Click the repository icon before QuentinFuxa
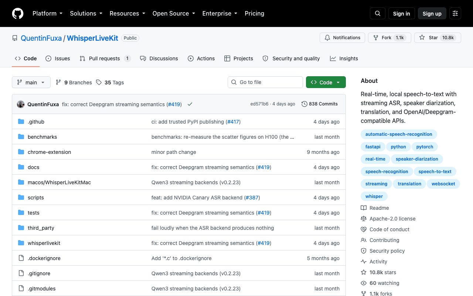The image size is (473, 296). click(15, 38)
